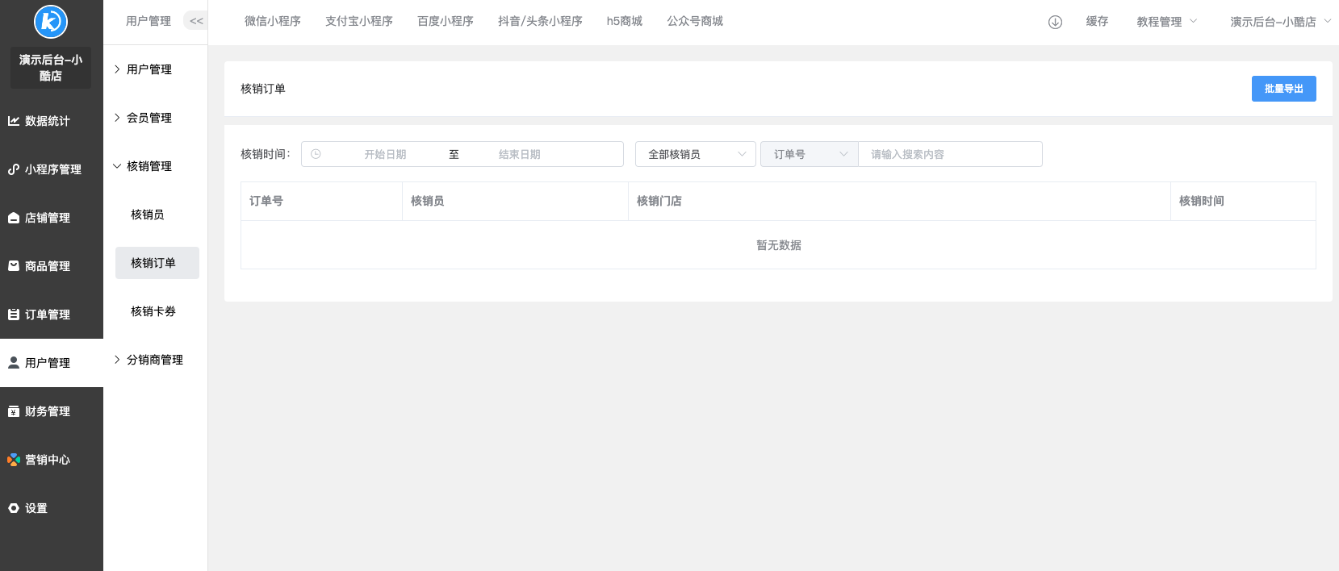Open the 核销员 submenu item
Image resolution: width=1339 pixels, height=571 pixels.
(157, 215)
